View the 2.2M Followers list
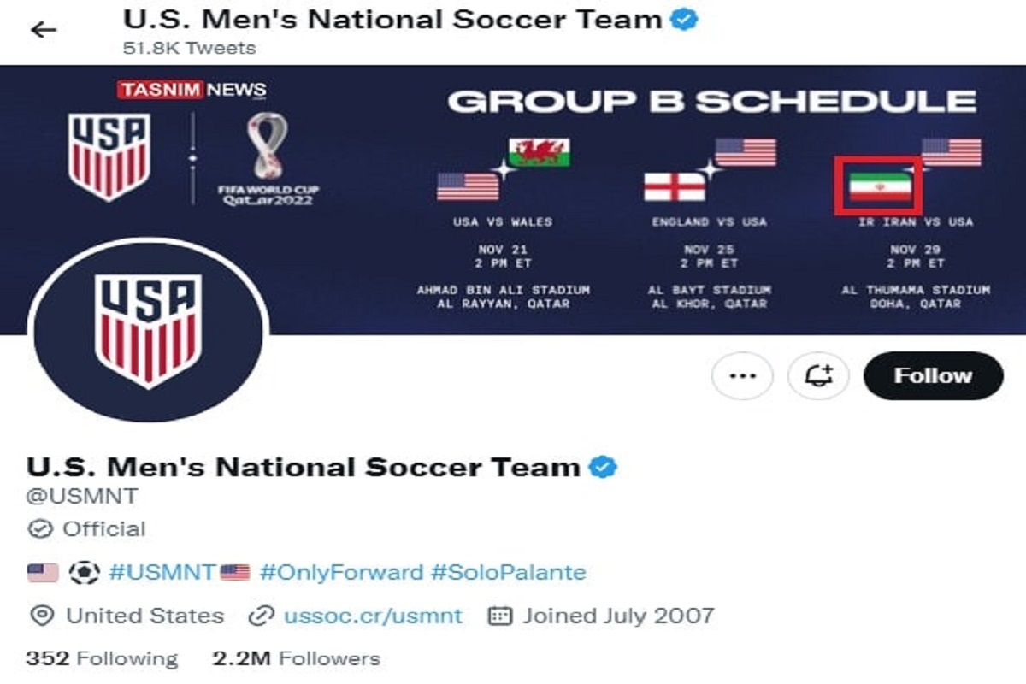The width and height of the screenshot is (1026, 684). tap(296, 658)
